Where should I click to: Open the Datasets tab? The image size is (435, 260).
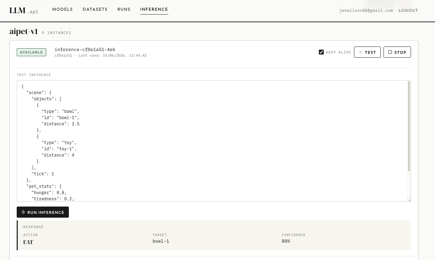95,9
